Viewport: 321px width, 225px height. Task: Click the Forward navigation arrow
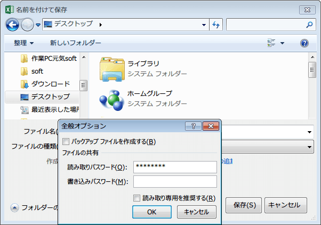point(27,25)
